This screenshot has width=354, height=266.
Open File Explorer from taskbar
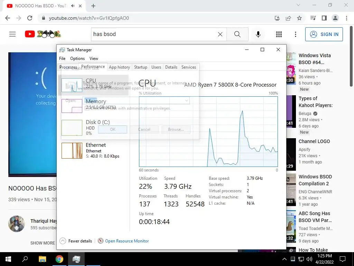click(42, 259)
